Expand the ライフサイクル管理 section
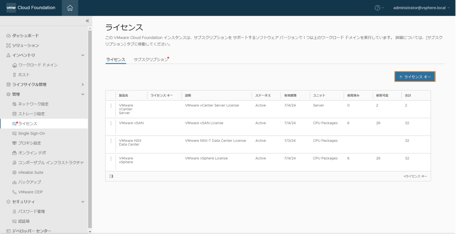 coord(82,85)
